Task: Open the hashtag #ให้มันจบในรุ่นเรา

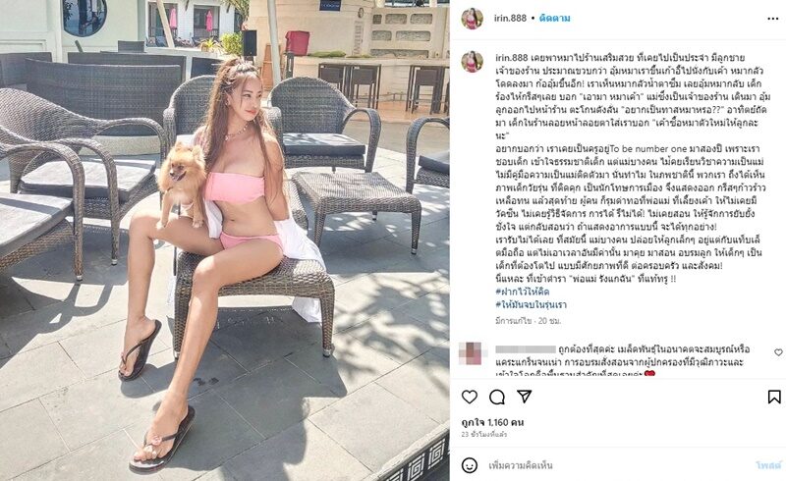Action: [x=531, y=304]
